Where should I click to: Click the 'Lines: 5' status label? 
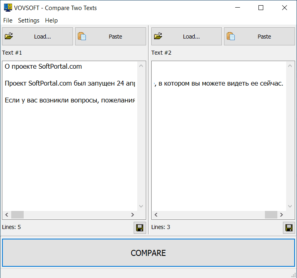coord(11,227)
